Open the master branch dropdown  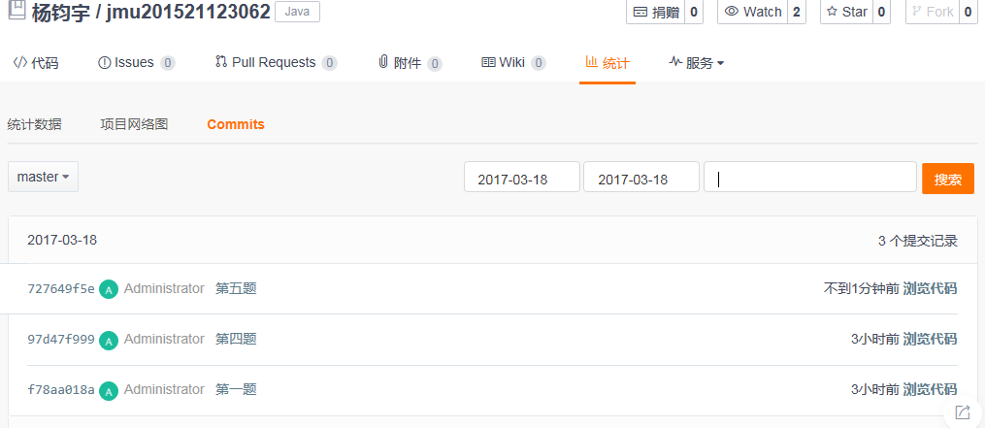pyautogui.click(x=44, y=177)
